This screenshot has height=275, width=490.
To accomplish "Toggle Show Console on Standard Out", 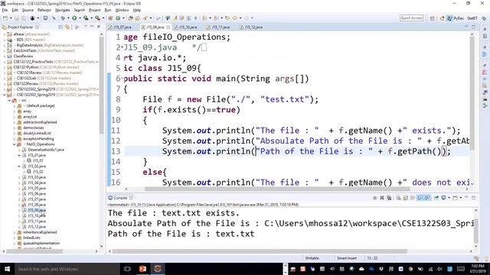I will (x=420, y=198).
